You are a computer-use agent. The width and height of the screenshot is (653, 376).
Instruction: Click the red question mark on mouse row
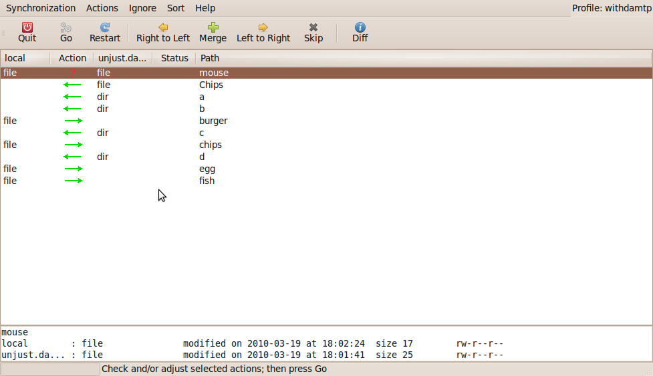click(73, 73)
